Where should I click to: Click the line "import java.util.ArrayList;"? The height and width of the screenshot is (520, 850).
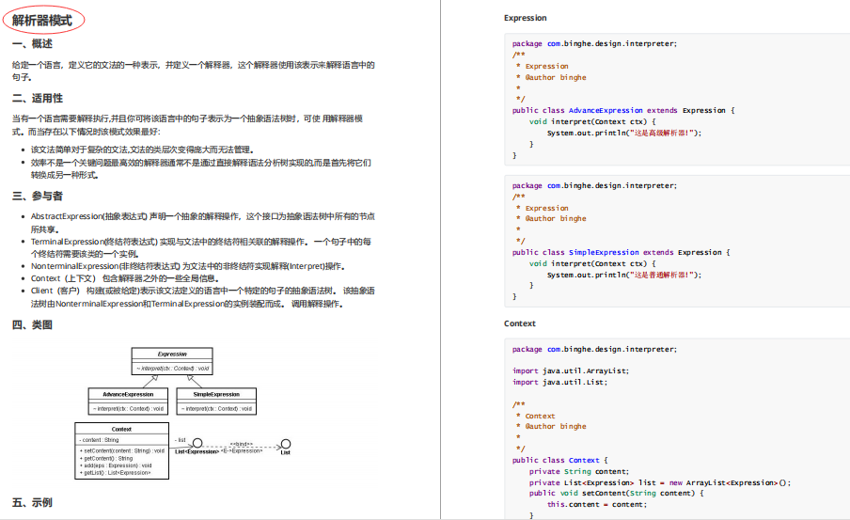571,370
